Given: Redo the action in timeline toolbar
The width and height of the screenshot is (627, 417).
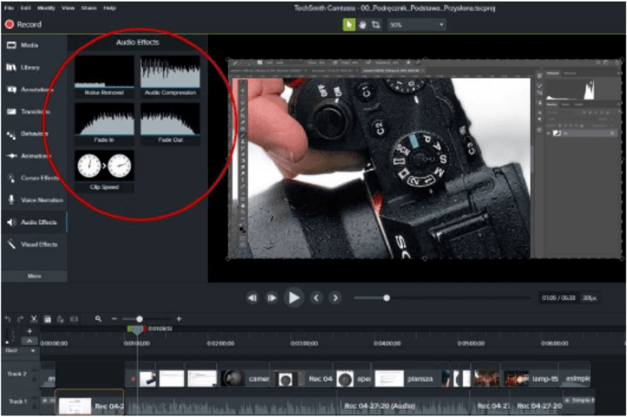Looking at the screenshot, I should tap(21, 319).
